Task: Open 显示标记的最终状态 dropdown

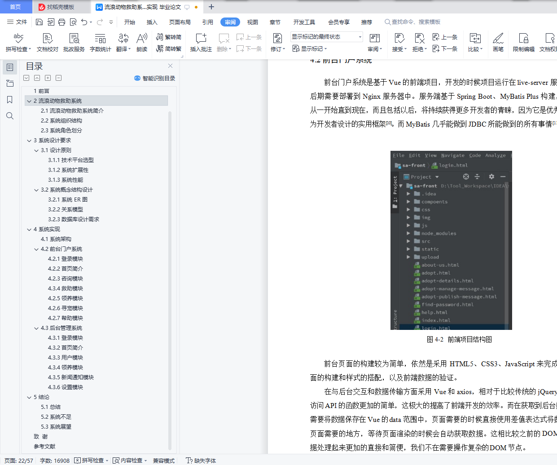Action: (x=326, y=37)
